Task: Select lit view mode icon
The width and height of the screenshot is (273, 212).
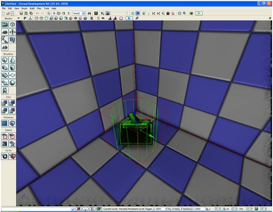Action: 51,18
